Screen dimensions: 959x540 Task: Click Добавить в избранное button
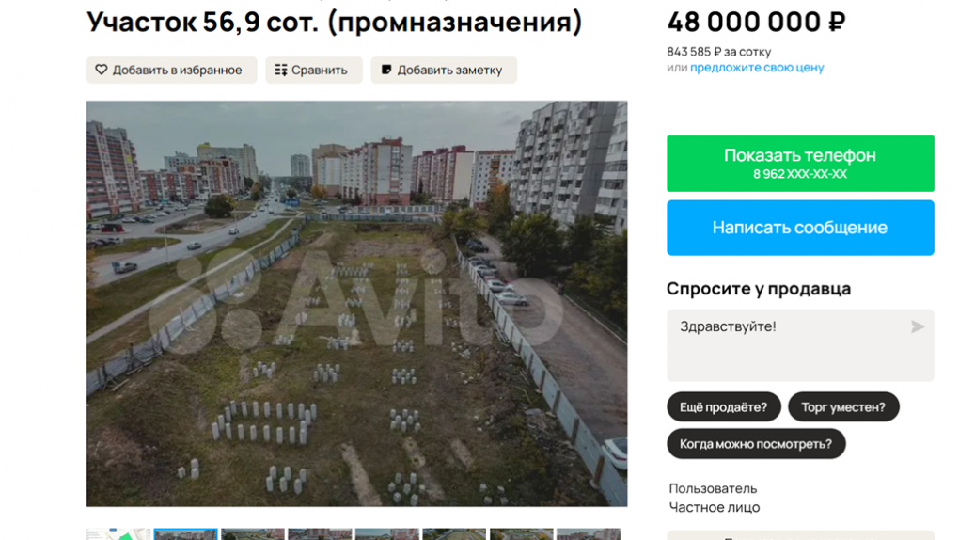click(171, 70)
